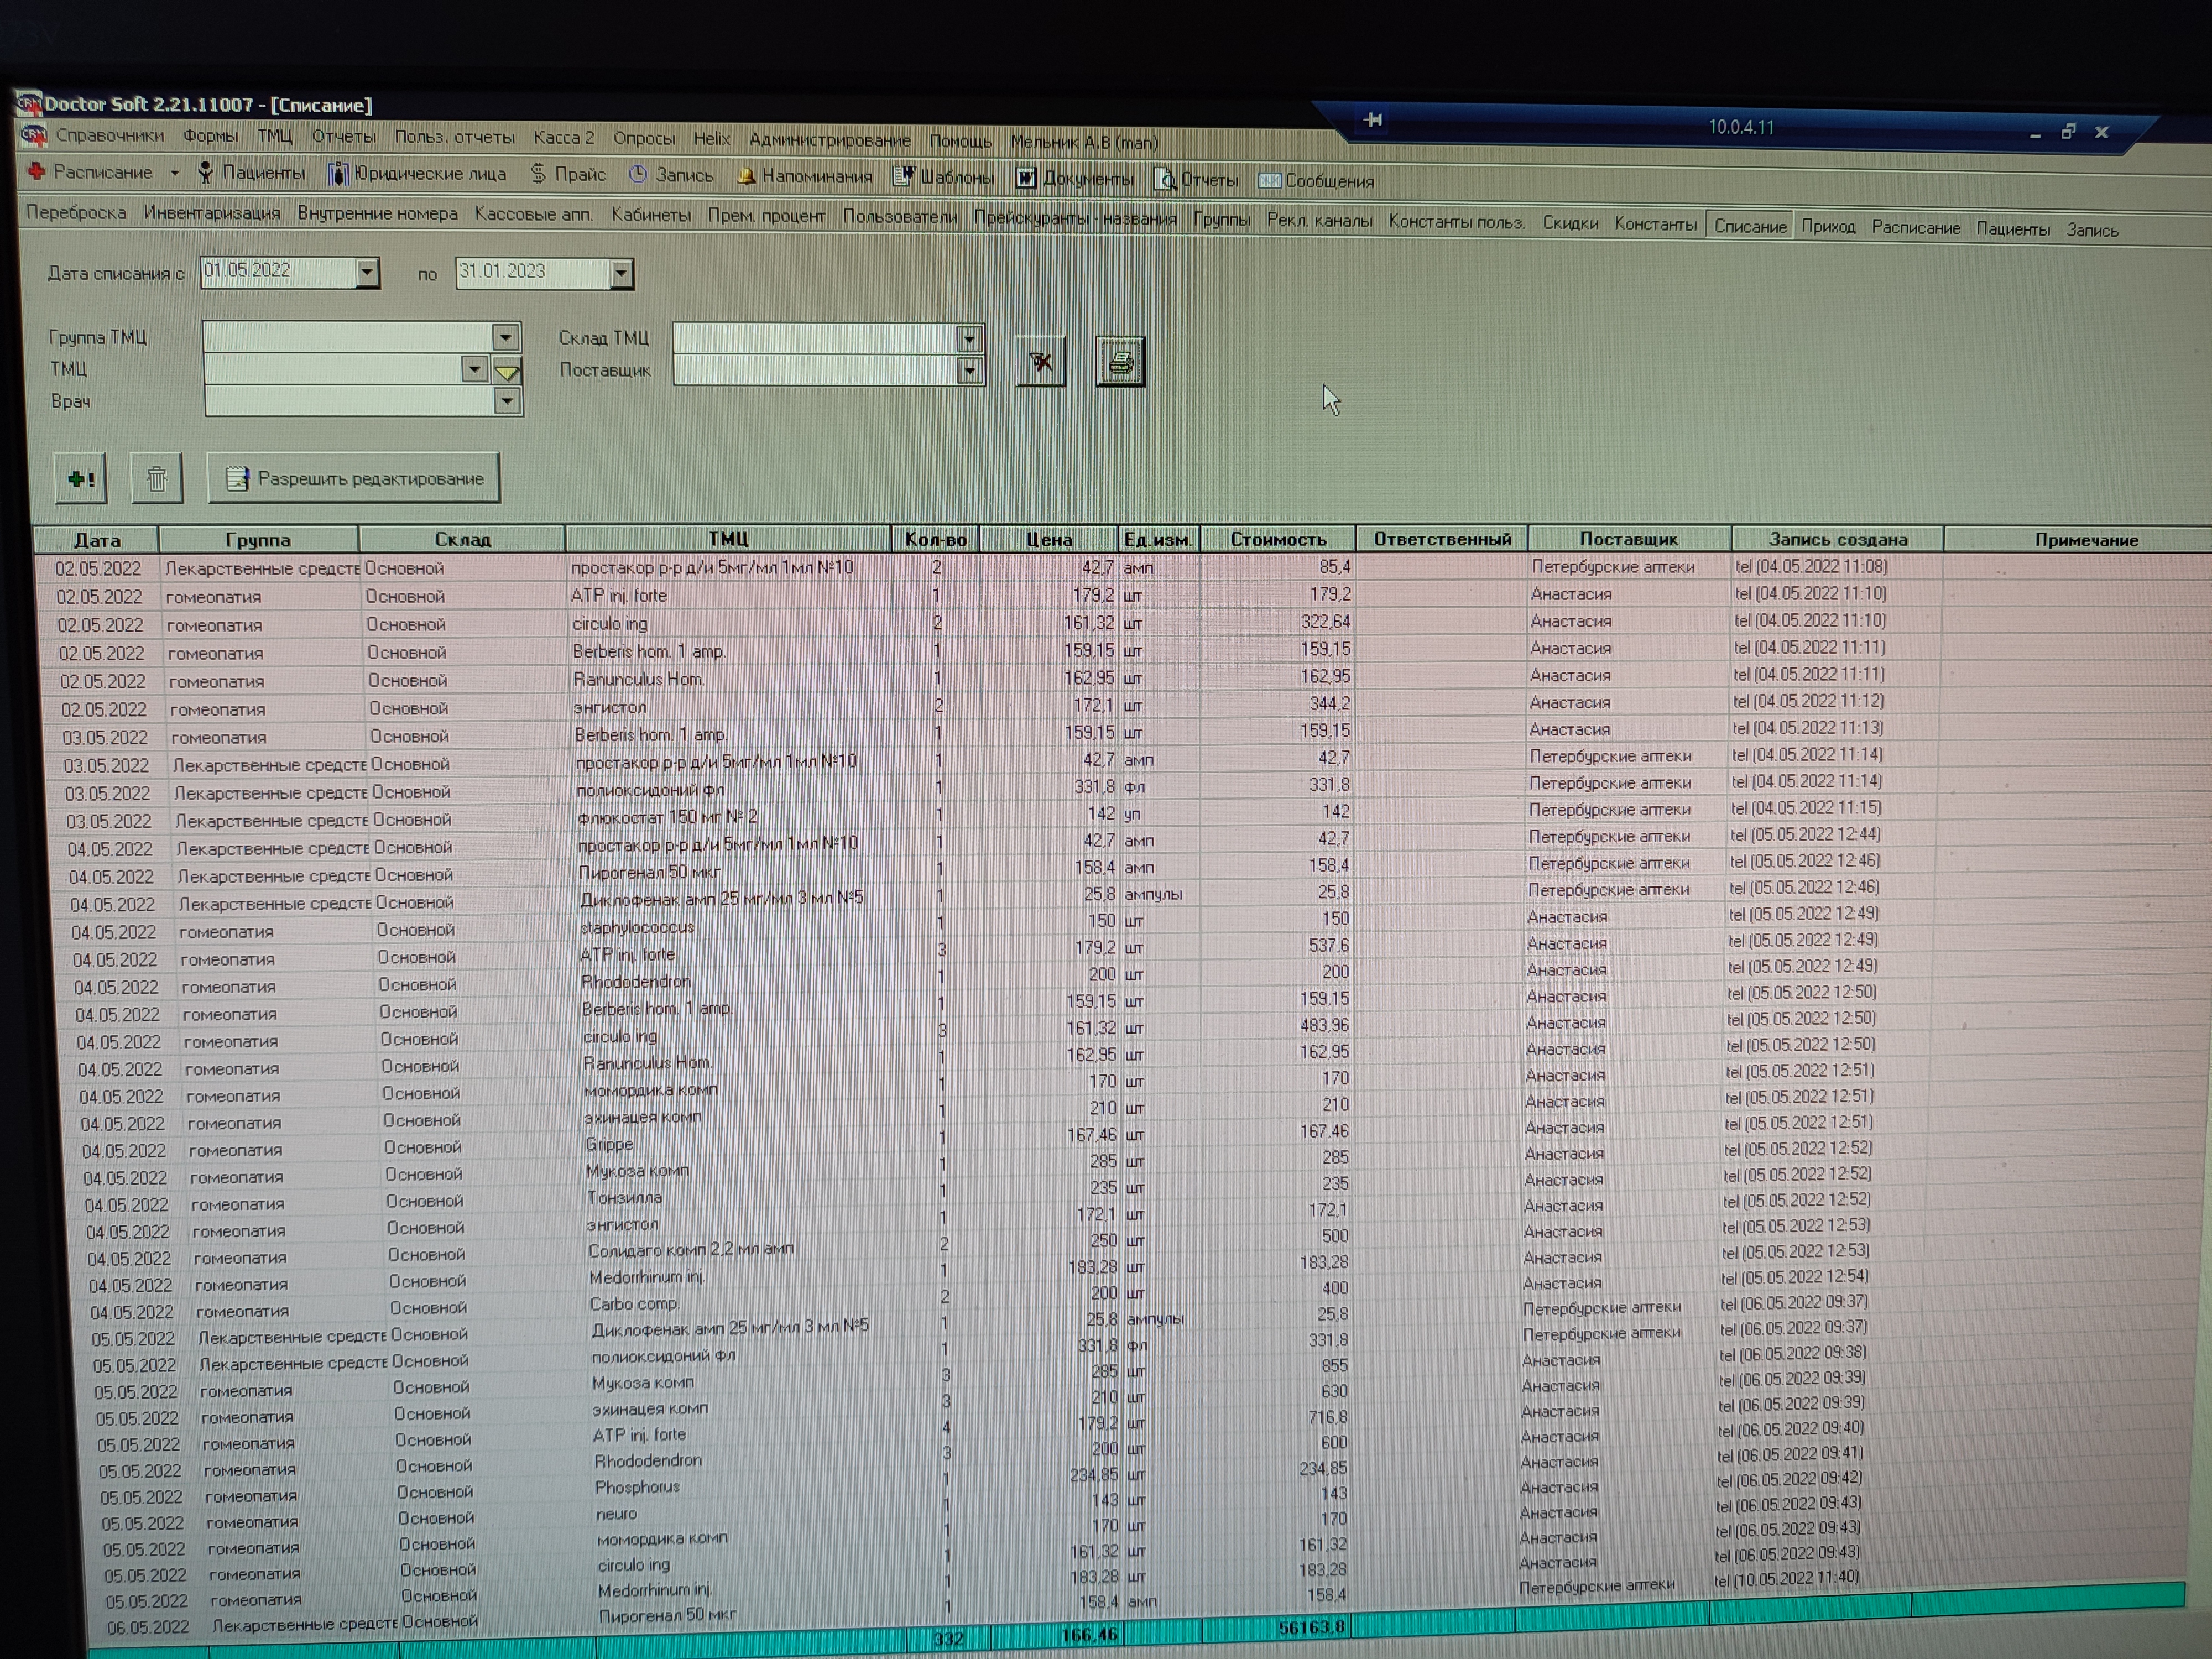The image size is (2212, 1659).
Task: Open Напоминания bell toolbar item
Action: pos(805,177)
